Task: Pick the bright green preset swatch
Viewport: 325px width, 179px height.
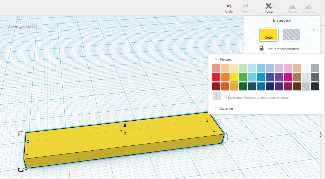Action: pyautogui.click(x=243, y=77)
